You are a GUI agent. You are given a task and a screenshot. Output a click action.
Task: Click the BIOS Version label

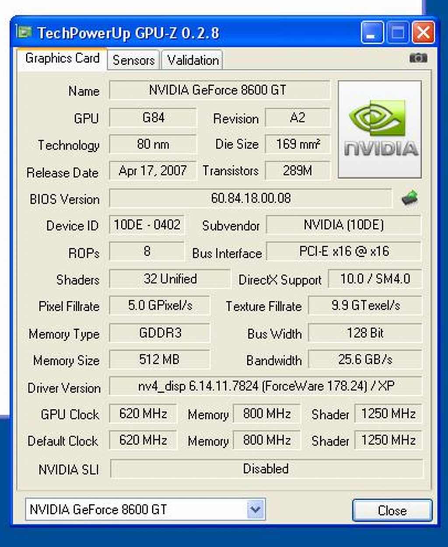(x=65, y=199)
